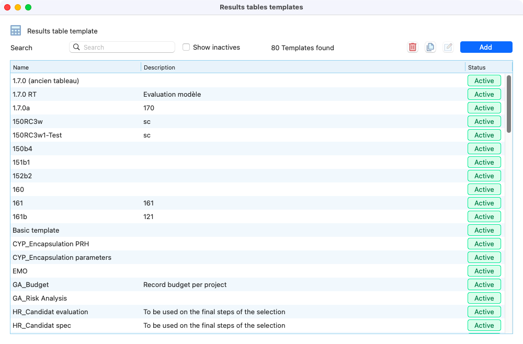The image size is (523, 344).
Task: Select 'HR_Candidat evaluation' template
Action: point(257,312)
